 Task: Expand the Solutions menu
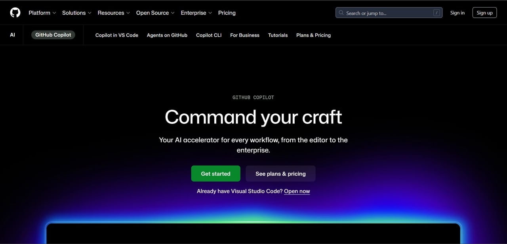click(76, 13)
